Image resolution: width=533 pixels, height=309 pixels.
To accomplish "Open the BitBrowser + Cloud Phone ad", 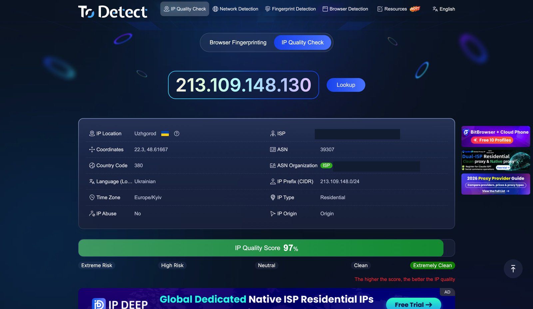I will tap(496, 136).
